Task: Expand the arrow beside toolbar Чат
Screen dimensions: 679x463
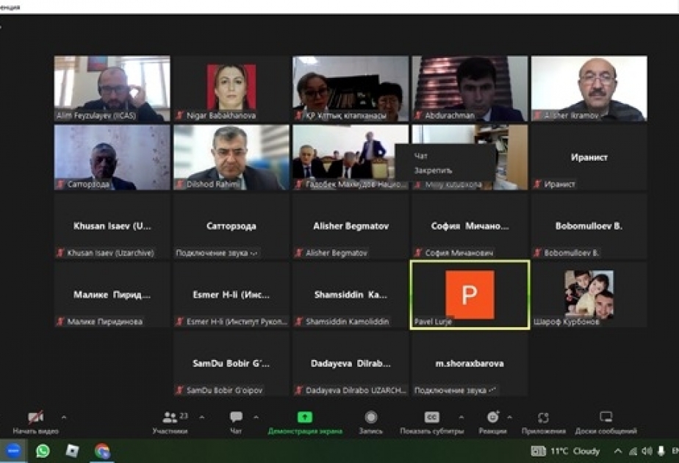Action: (256, 417)
